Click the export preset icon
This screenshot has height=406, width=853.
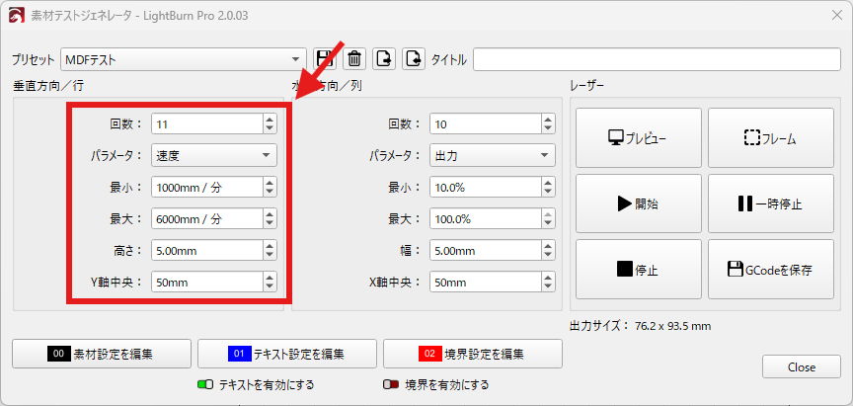click(x=385, y=59)
